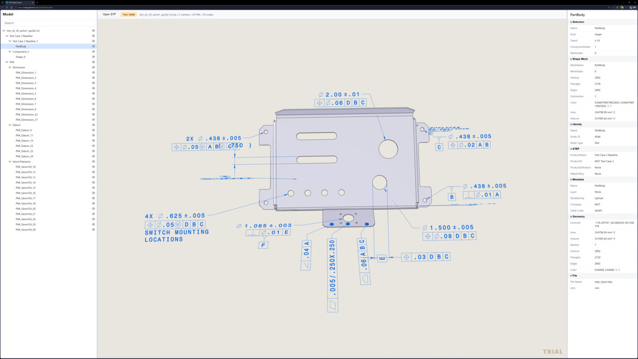
Task: Select PMI_Datum_25 tree row
Action: tap(48, 151)
